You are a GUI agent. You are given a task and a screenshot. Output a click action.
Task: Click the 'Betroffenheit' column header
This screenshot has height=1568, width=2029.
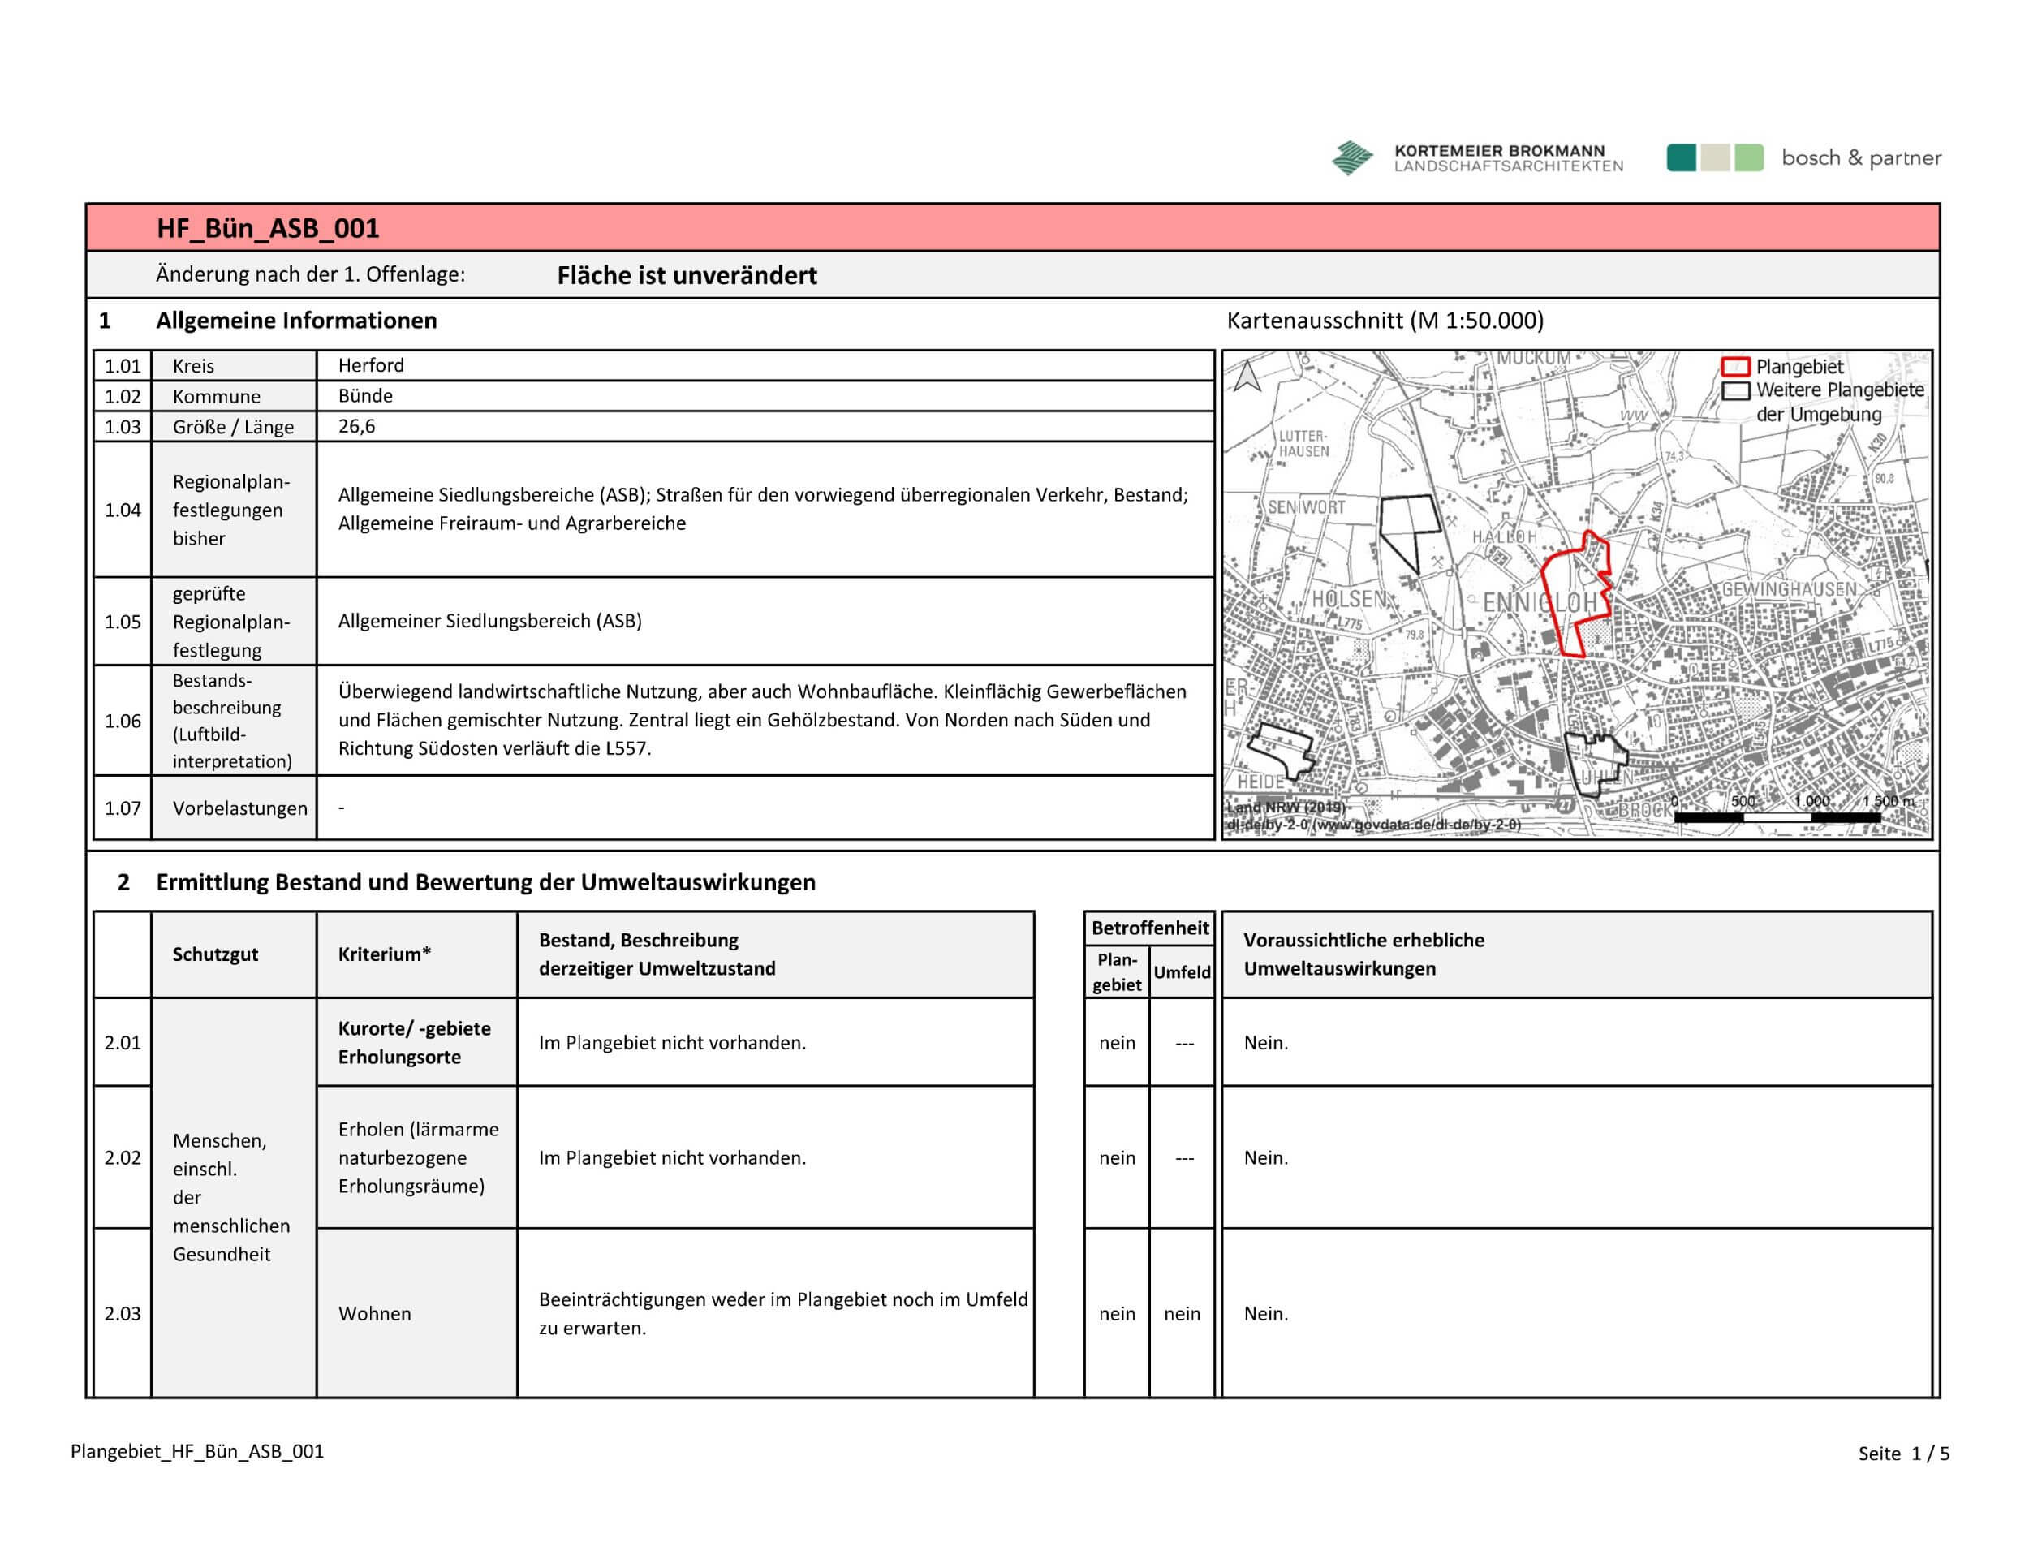pyautogui.click(x=1149, y=928)
